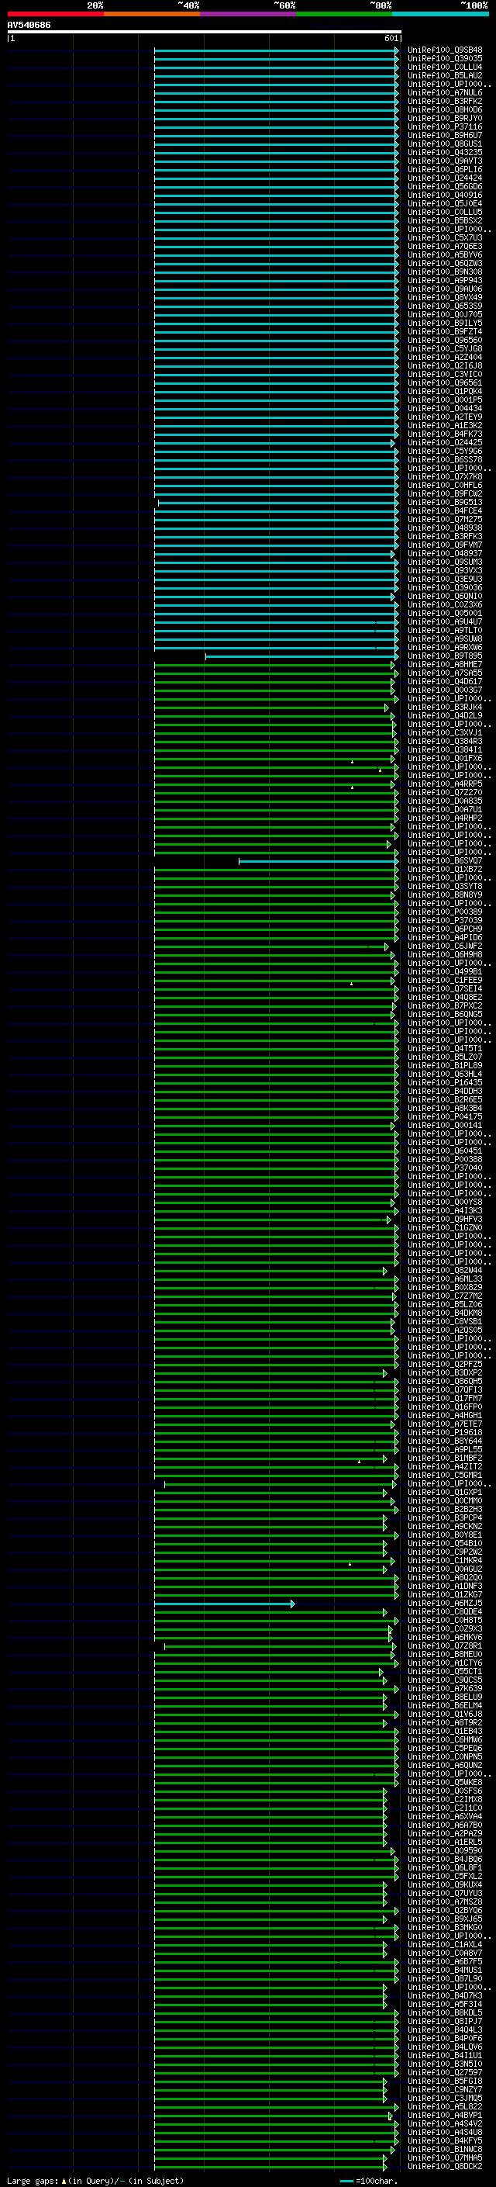Image resolution: width=496 pixels, height=2187 pixels.
Task: Select hit UniRef100_A9TLT0
Action: (x=445, y=630)
